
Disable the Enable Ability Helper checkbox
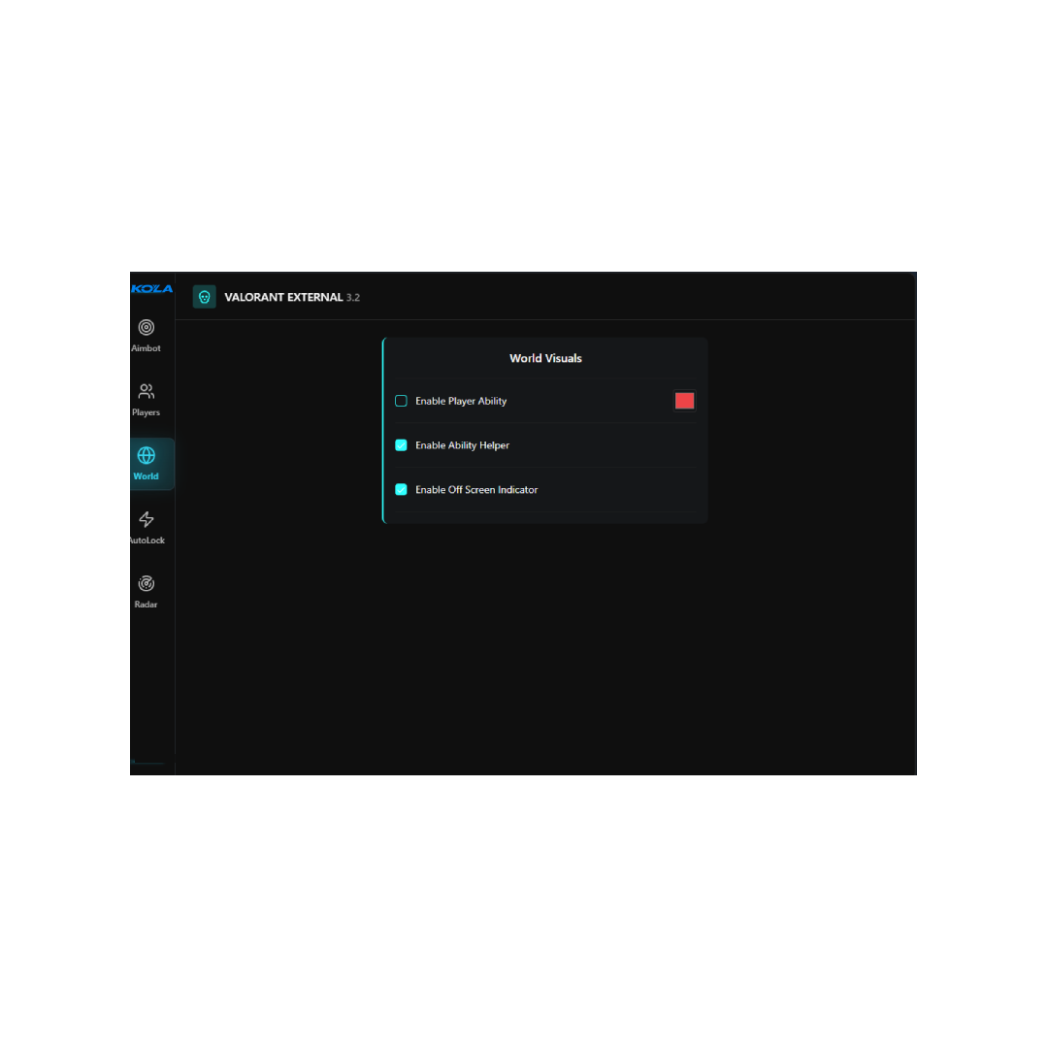pyautogui.click(x=401, y=444)
